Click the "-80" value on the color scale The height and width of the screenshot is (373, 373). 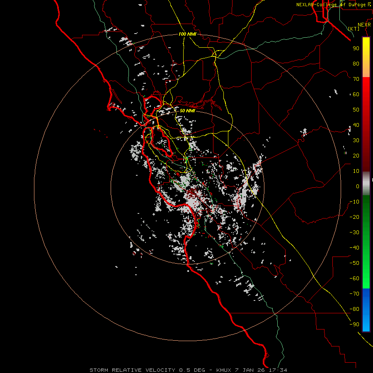pos(354,309)
